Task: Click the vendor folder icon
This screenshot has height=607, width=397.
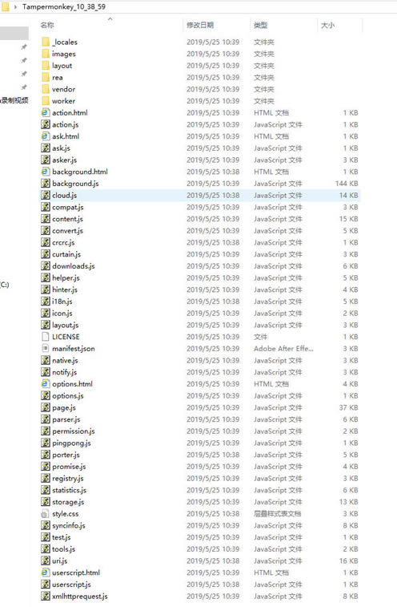Action: pyautogui.click(x=46, y=89)
